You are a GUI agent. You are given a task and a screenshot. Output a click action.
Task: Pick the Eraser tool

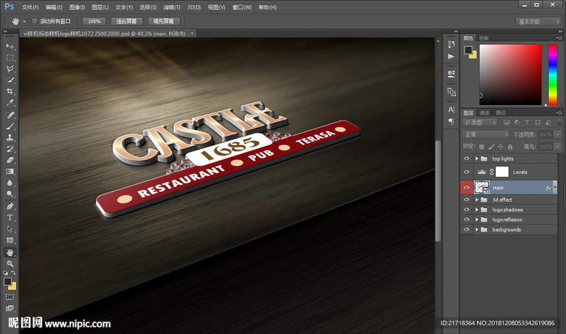pyautogui.click(x=10, y=160)
